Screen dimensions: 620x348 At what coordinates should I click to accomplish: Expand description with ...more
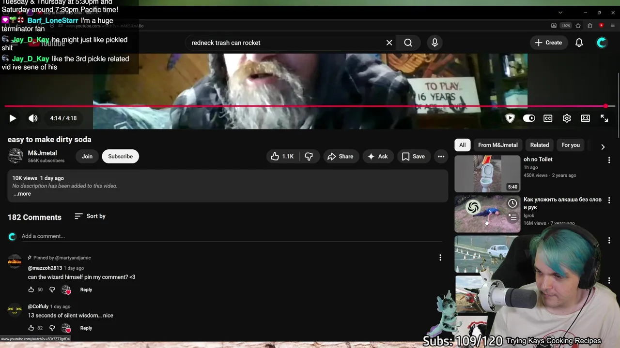(22, 194)
